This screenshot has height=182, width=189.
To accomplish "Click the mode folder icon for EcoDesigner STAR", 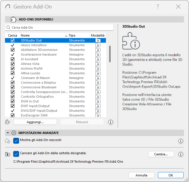I will coord(98,115).
